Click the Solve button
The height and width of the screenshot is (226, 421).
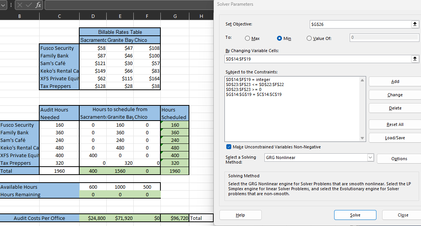click(x=355, y=215)
